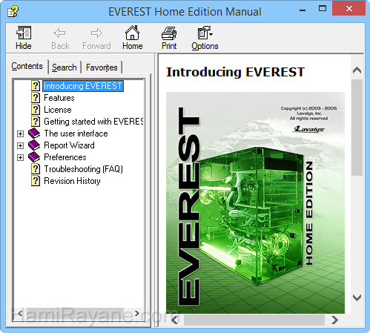Open Troubleshooting (FAQ) topic
The height and width of the screenshot is (333, 370).
(83, 169)
